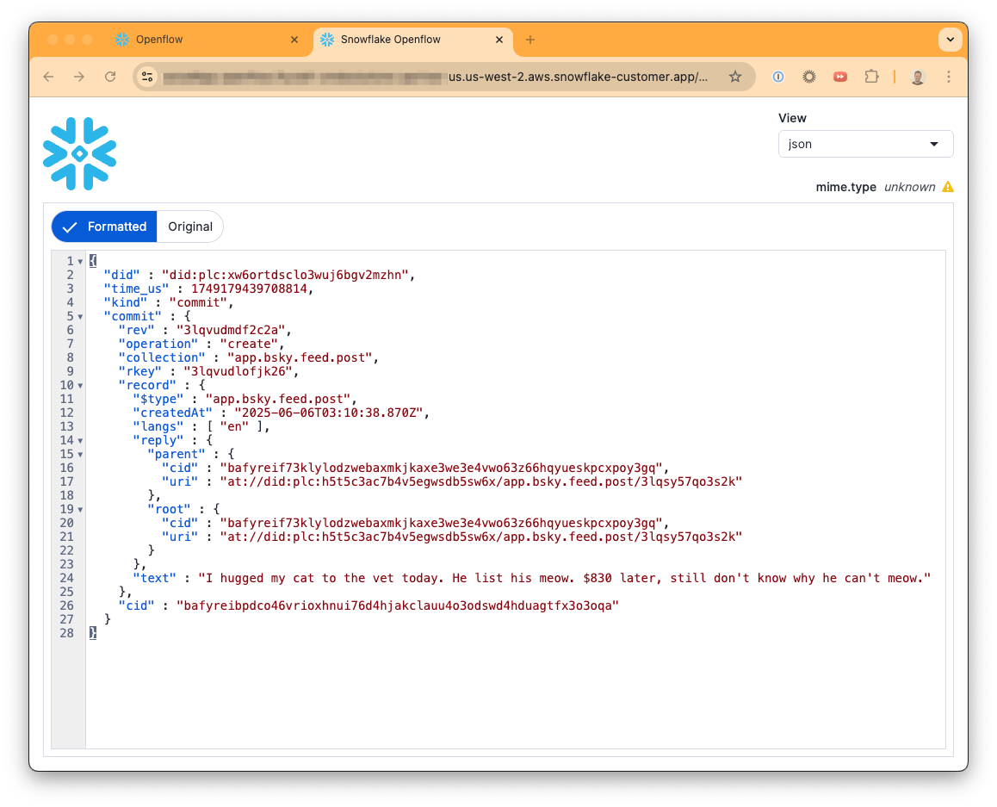Collapse the root object fold arrow on line 1
Viewport: 997px width, 807px height.
(80, 261)
